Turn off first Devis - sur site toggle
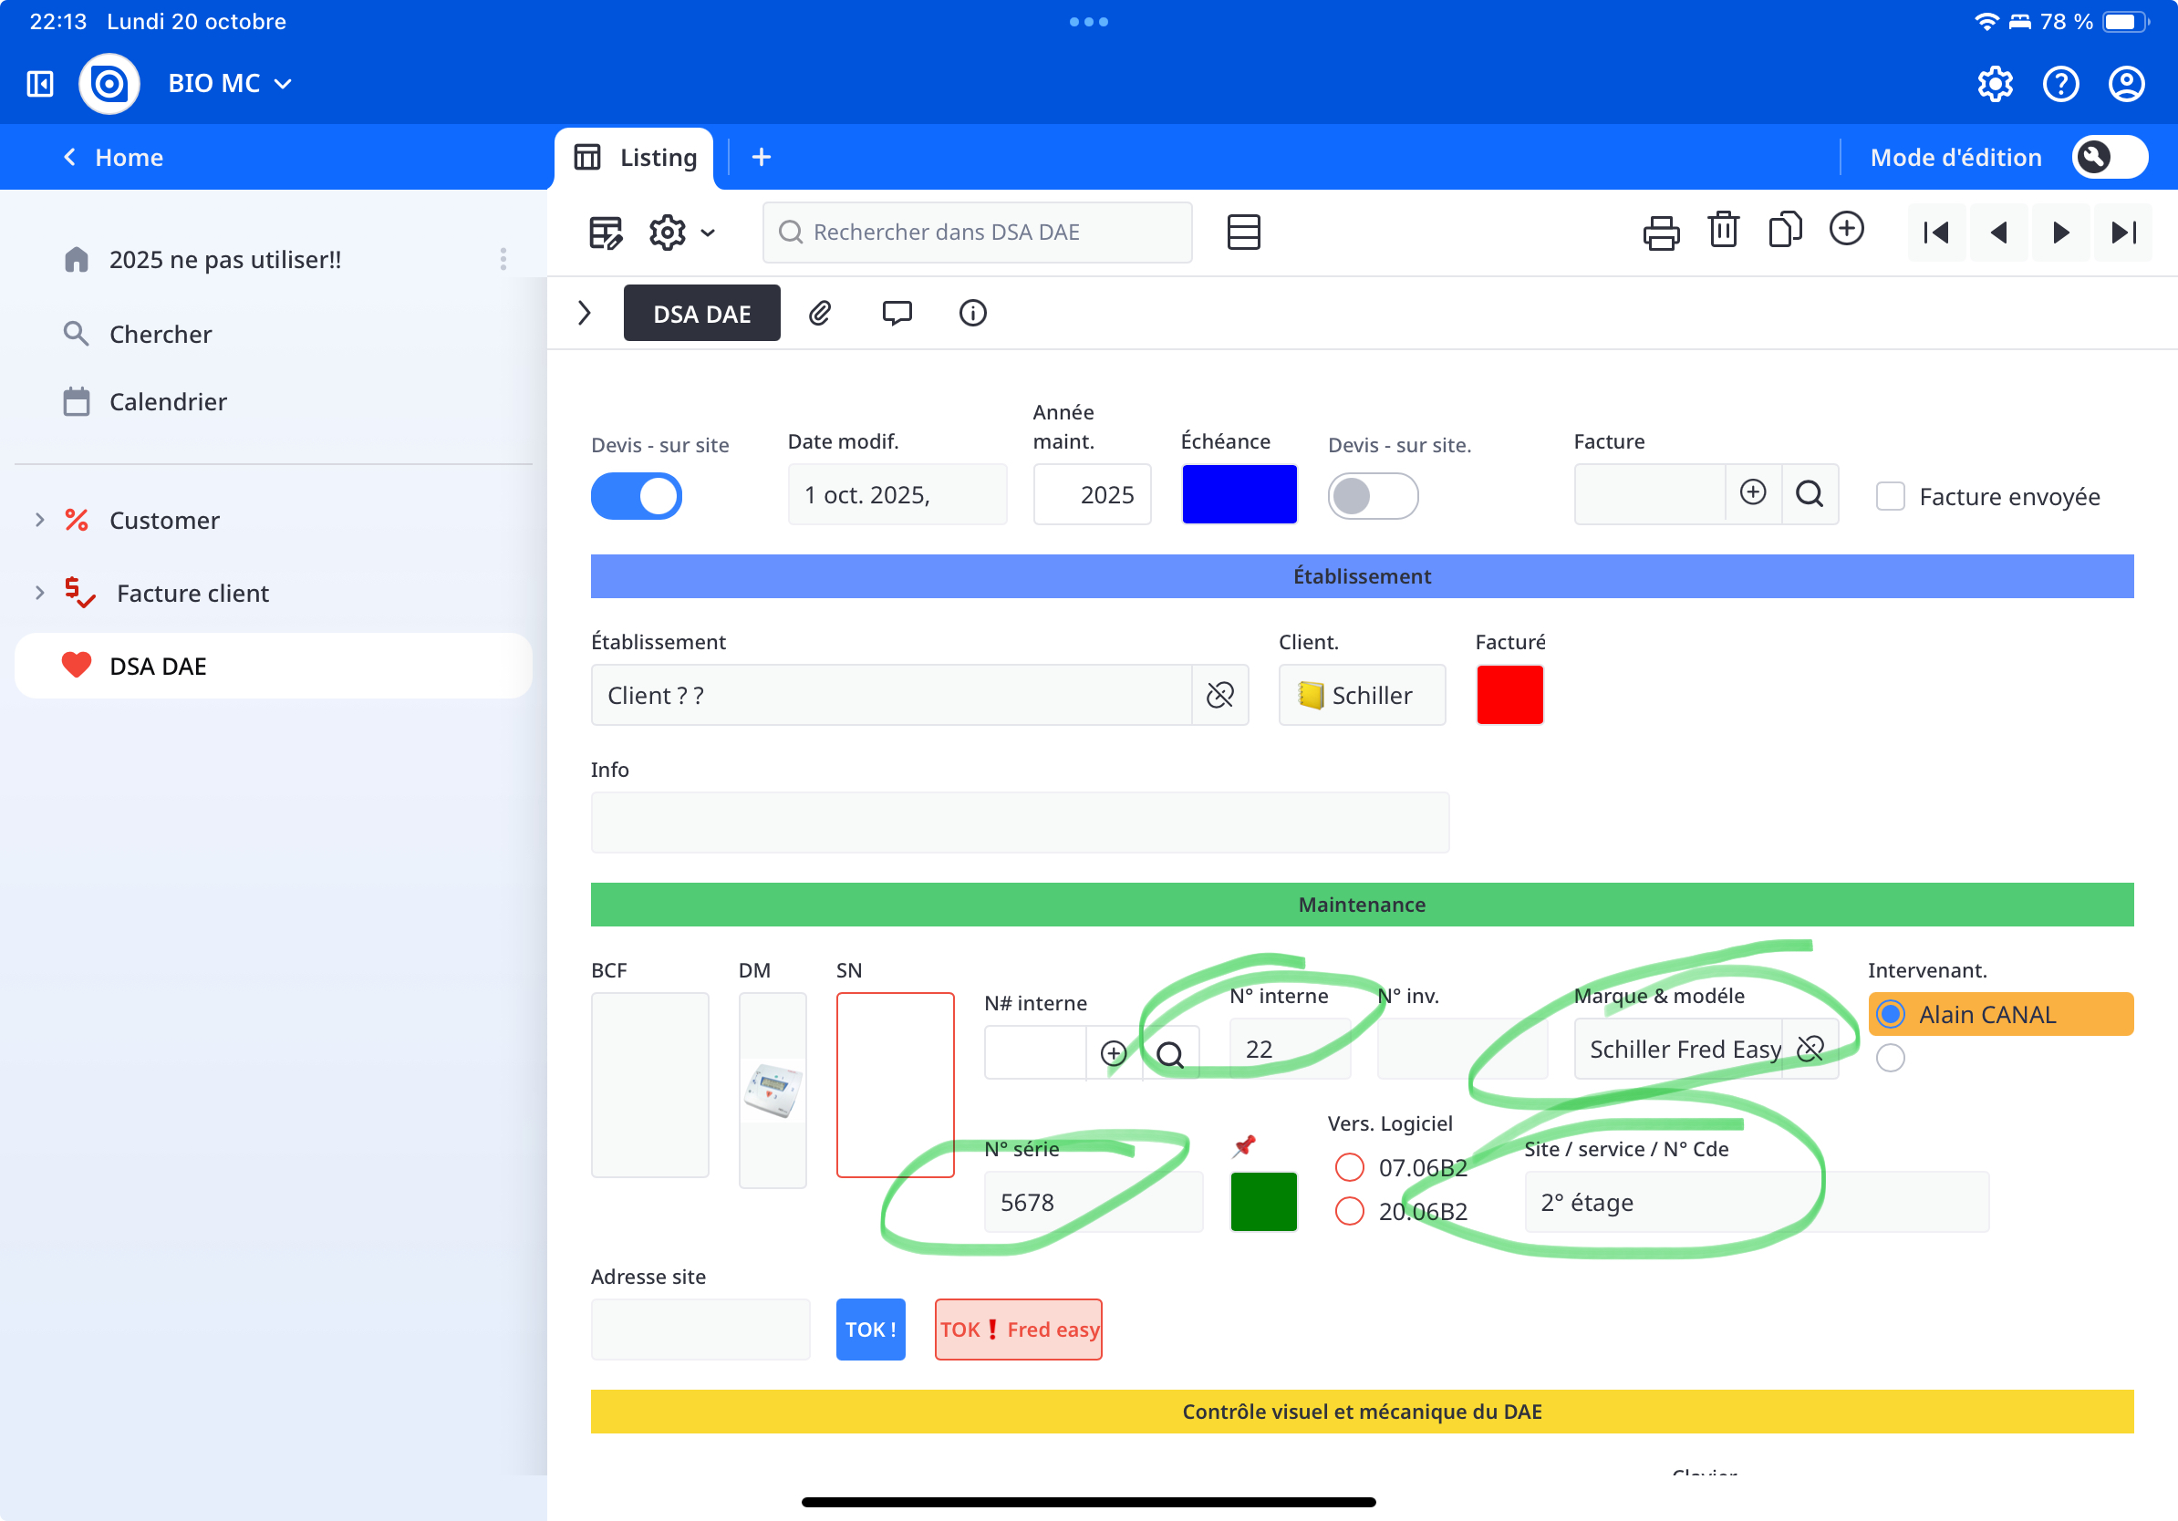The width and height of the screenshot is (2178, 1521). (637, 496)
